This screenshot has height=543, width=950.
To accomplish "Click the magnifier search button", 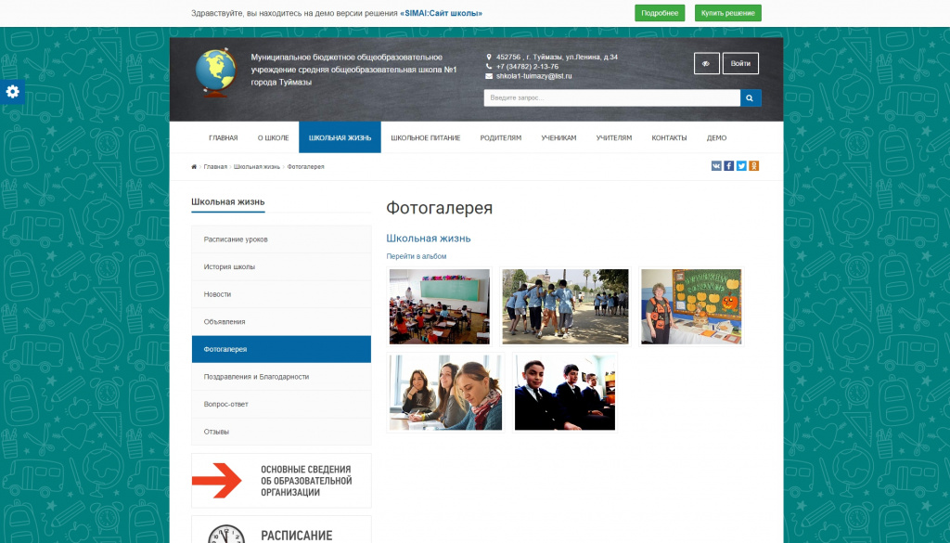I will [751, 97].
